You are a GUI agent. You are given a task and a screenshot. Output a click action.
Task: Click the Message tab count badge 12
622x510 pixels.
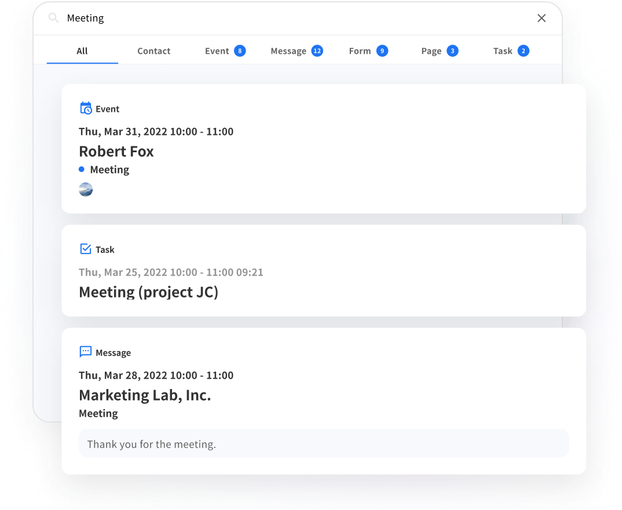point(317,51)
